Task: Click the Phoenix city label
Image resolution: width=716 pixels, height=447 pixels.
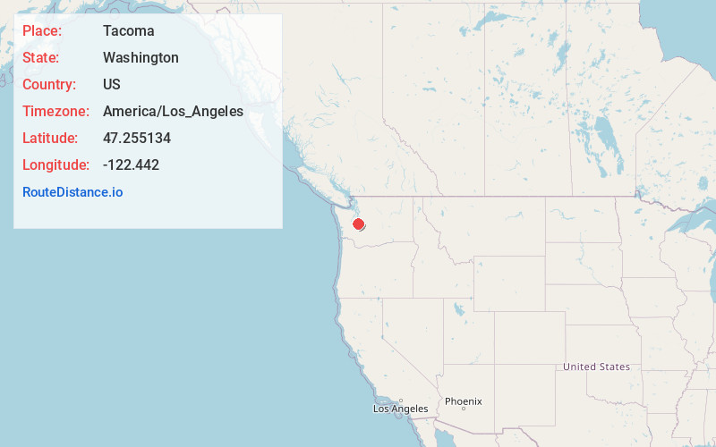Action: 464,401
